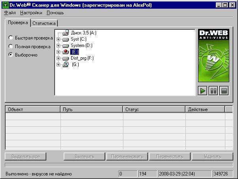The height and width of the screenshot is (179, 238).
Task: Click the scan progress bar
Action: point(119,165)
